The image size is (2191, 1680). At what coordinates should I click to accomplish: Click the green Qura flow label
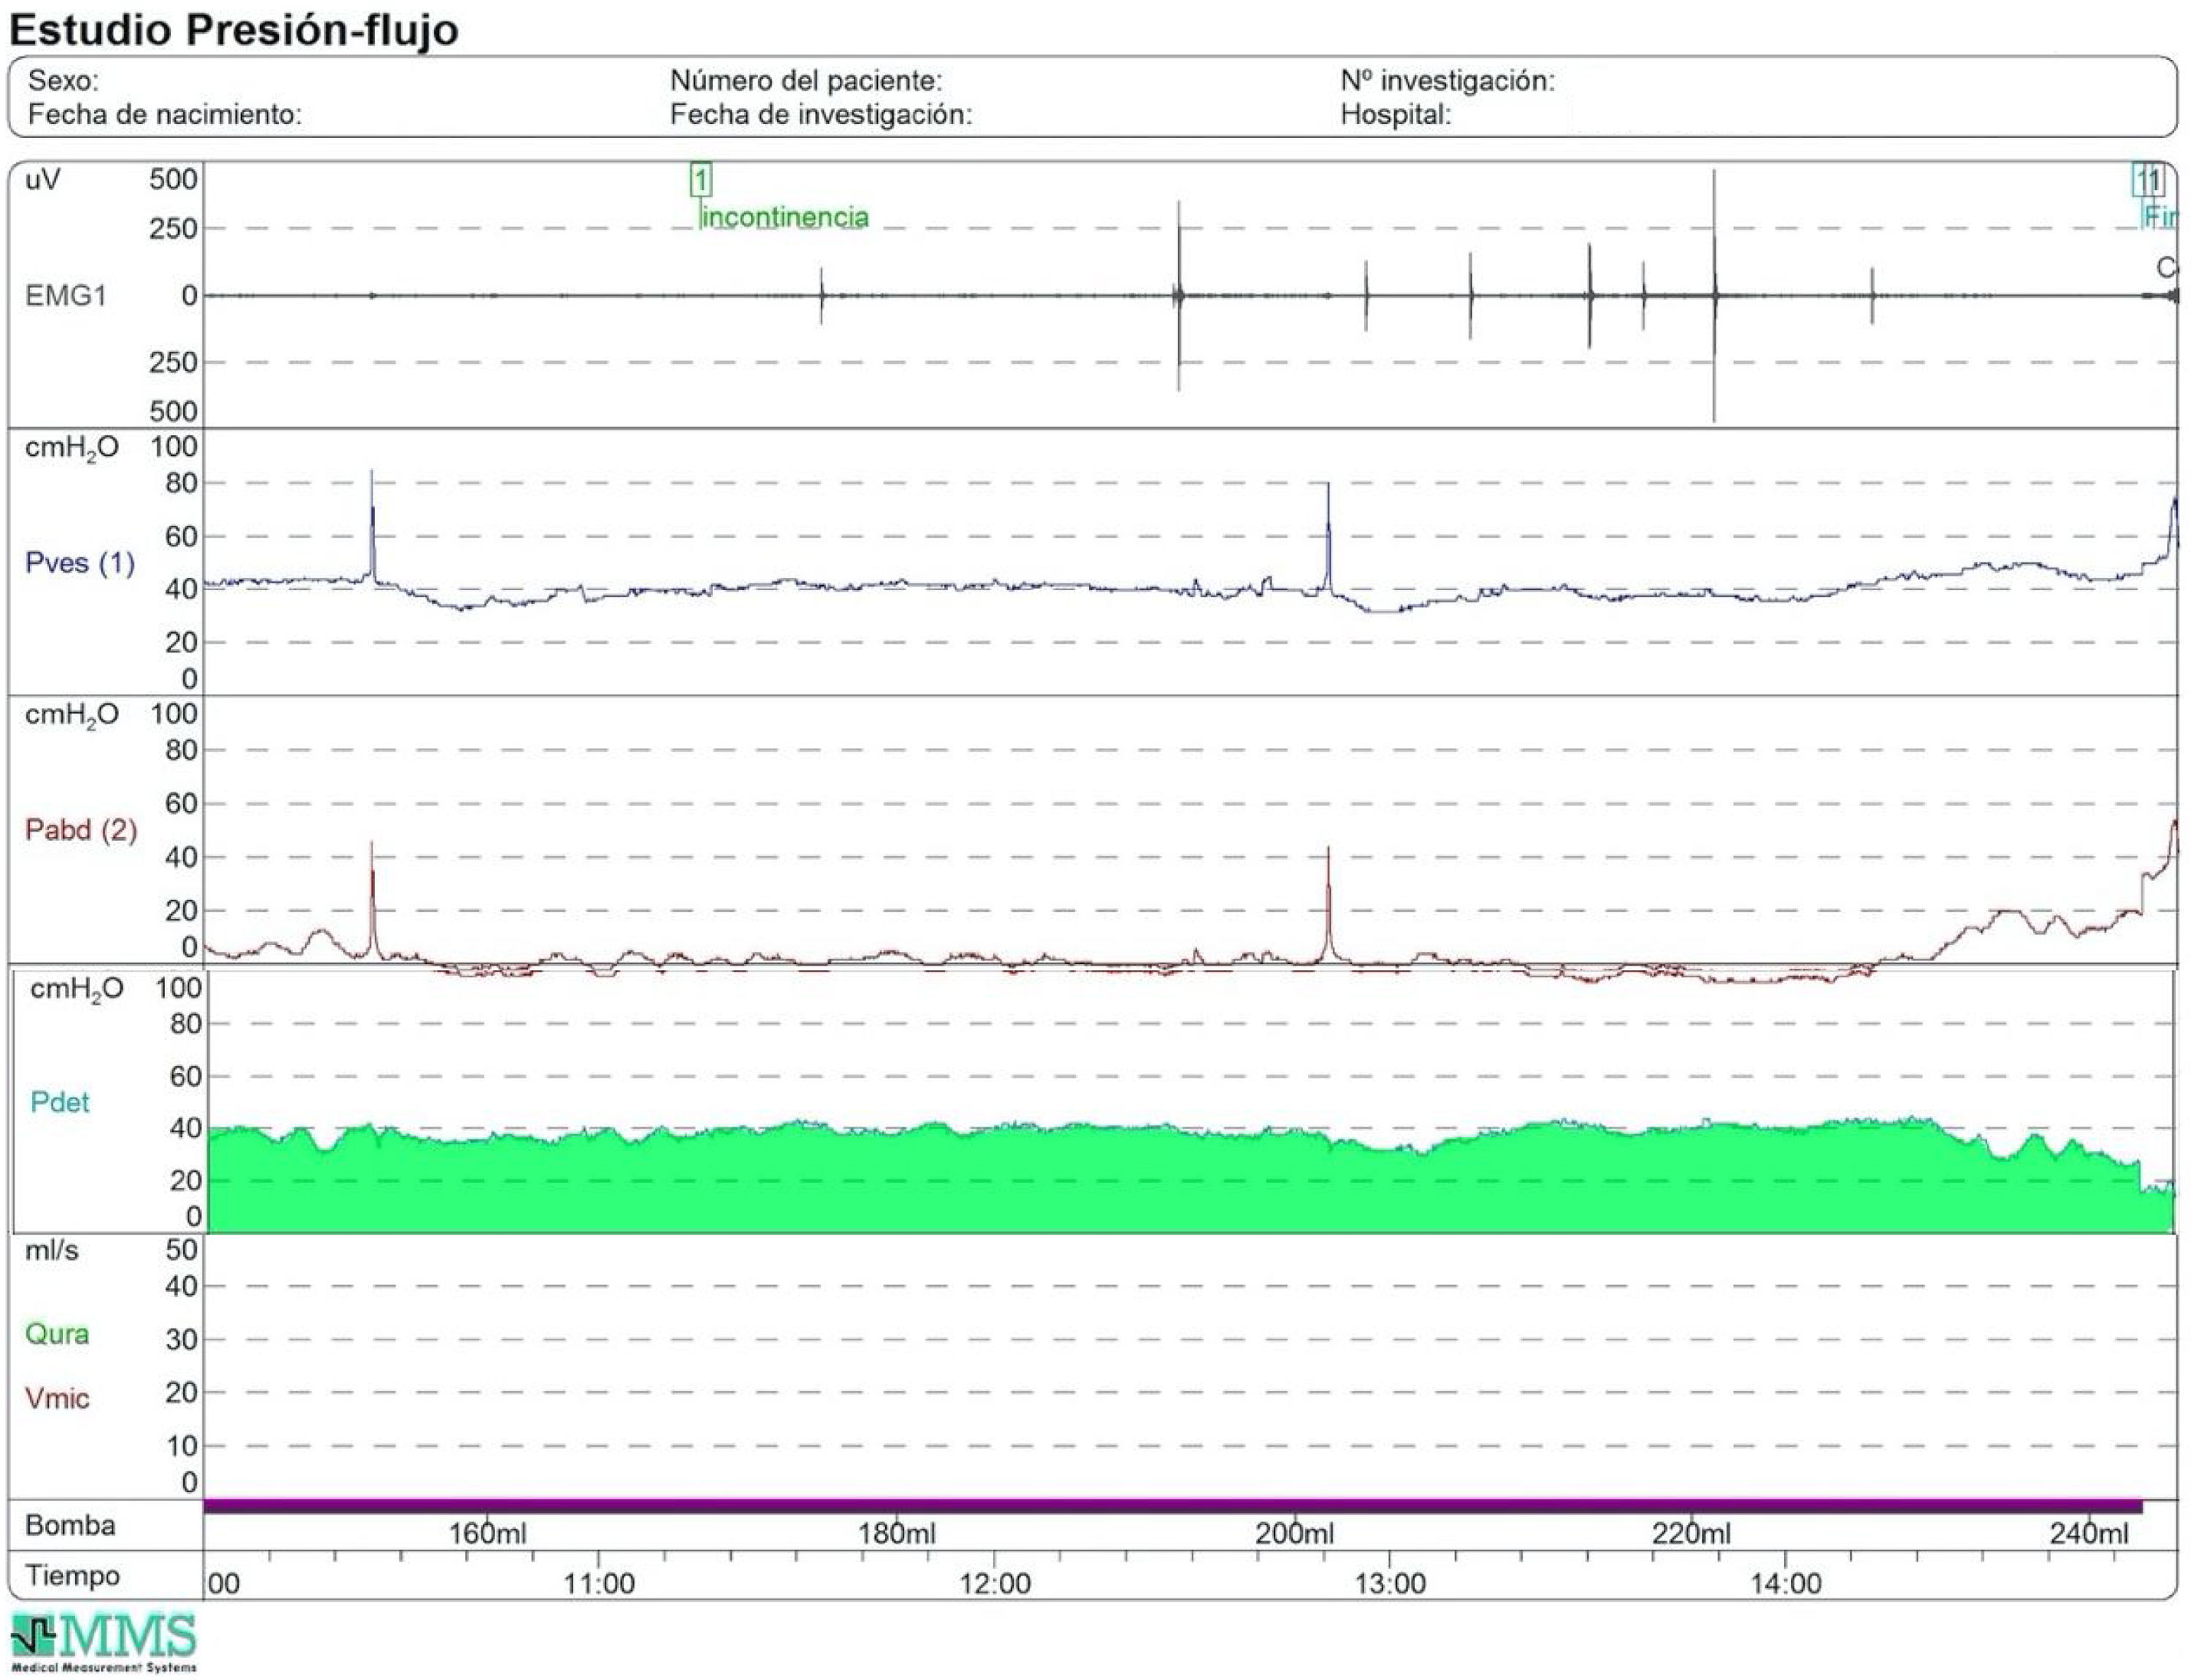click(x=57, y=1334)
